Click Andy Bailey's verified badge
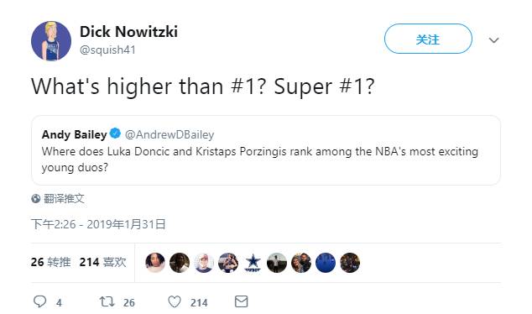Screen dimensions: 532x314 click(x=115, y=133)
